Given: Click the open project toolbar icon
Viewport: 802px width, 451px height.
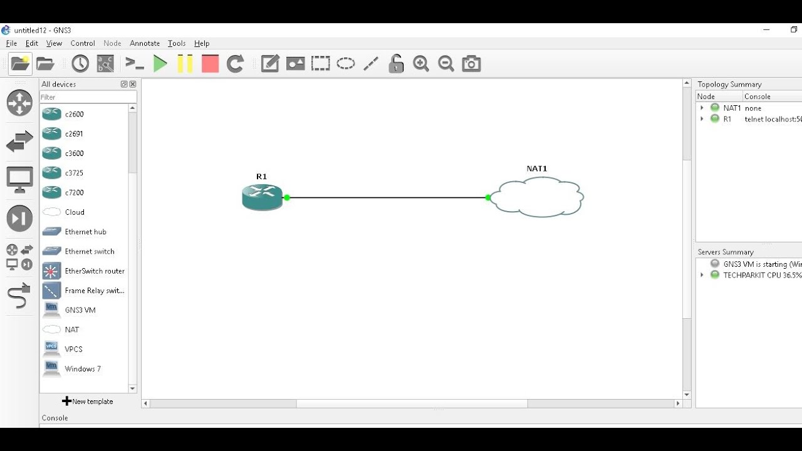Looking at the screenshot, I should (45, 63).
